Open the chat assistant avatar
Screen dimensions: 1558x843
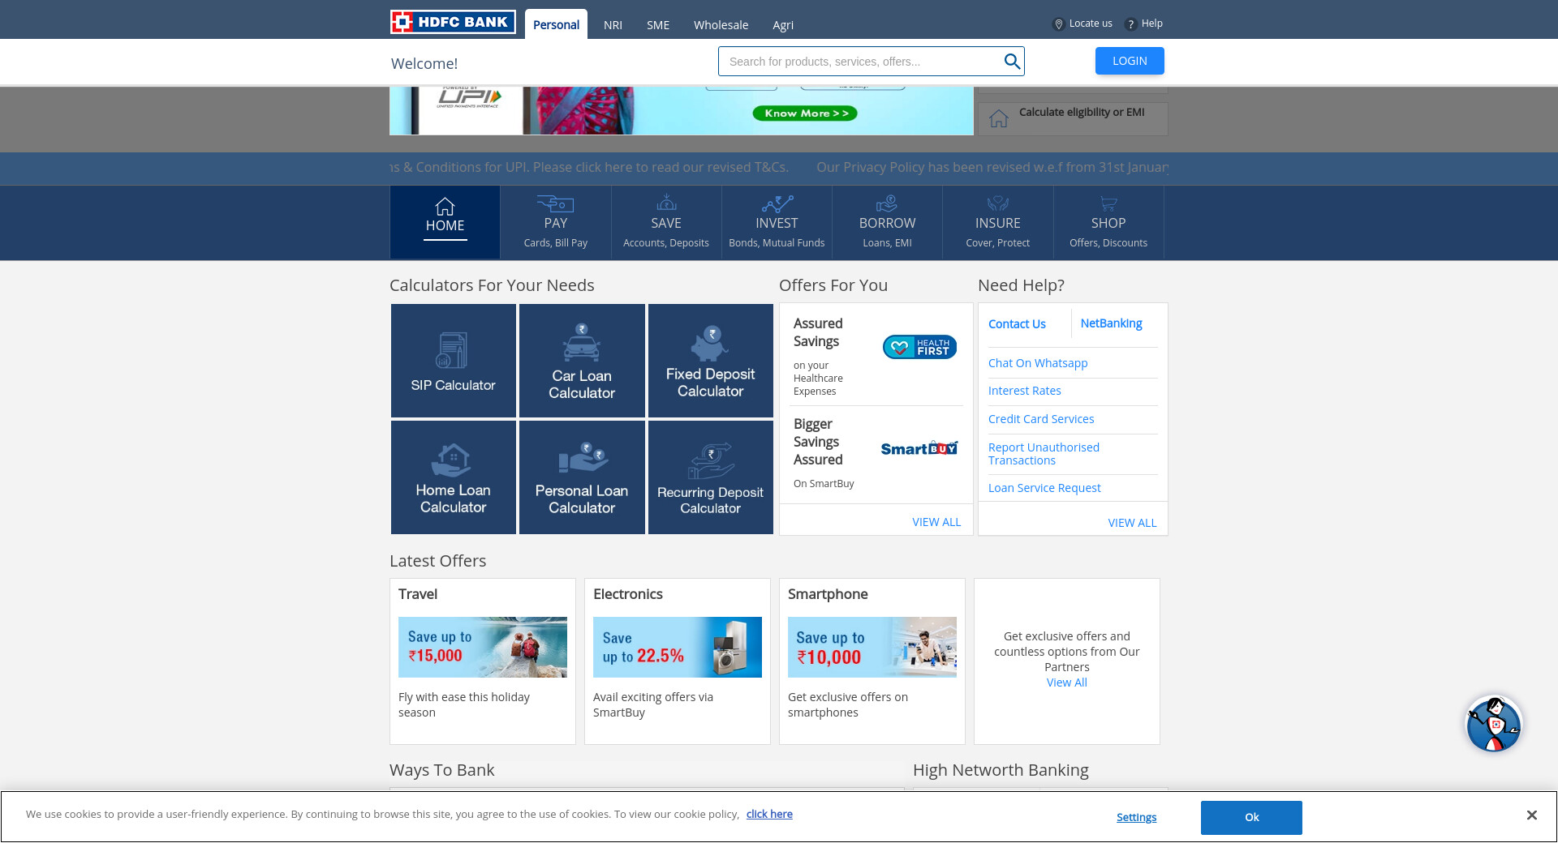tap(1493, 724)
